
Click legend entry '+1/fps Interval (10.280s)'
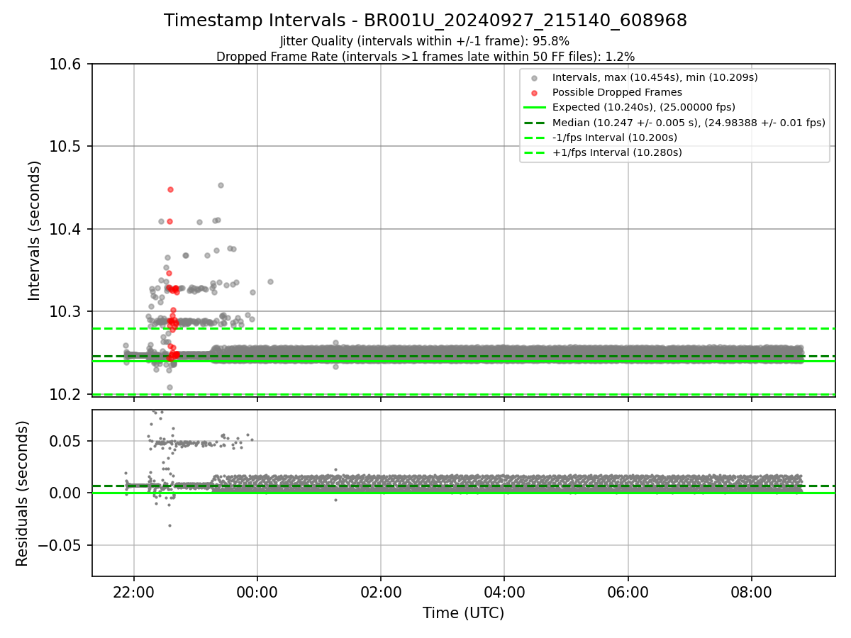[x=617, y=152]
